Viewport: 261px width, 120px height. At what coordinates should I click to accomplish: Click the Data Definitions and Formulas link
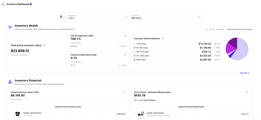240,29
